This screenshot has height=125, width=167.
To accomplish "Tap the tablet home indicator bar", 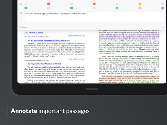I will coord(92,89).
